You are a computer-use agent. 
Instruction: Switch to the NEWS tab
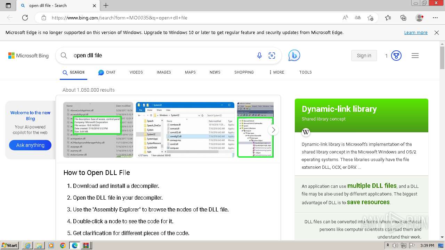tap(215, 72)
